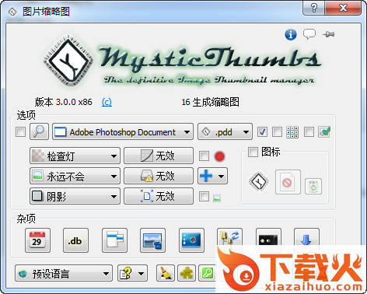The height and width of the screenshot is (294, 367).
Task: Open the 检查灯 background dropdown
Action: click(x=75, y=156)
